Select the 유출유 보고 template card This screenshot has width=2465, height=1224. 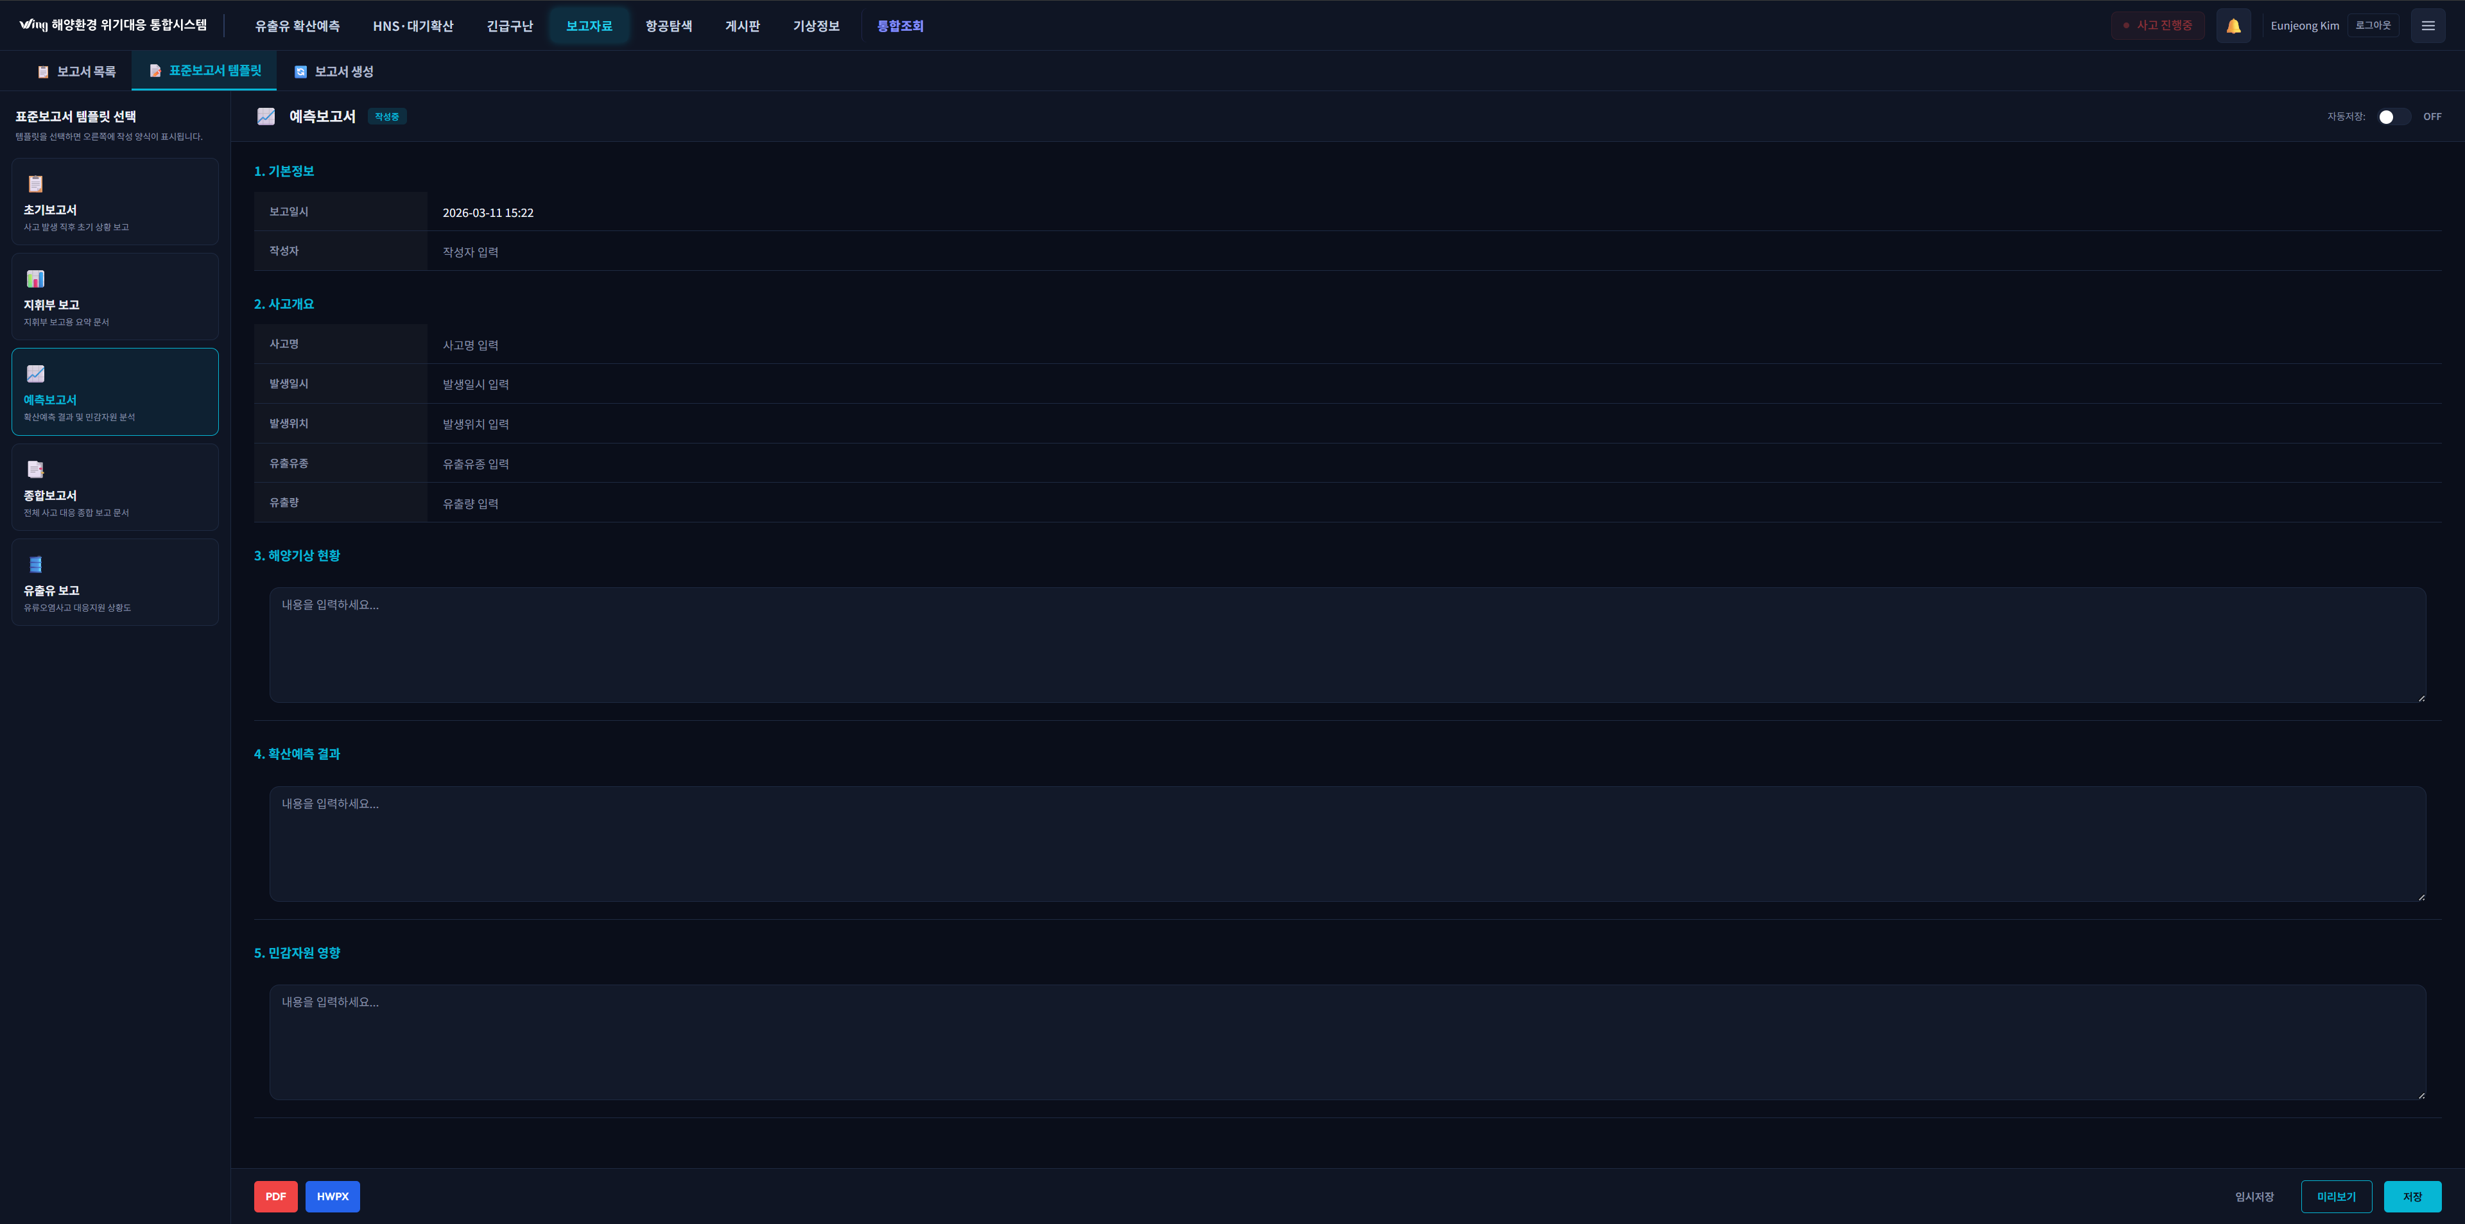115,582
